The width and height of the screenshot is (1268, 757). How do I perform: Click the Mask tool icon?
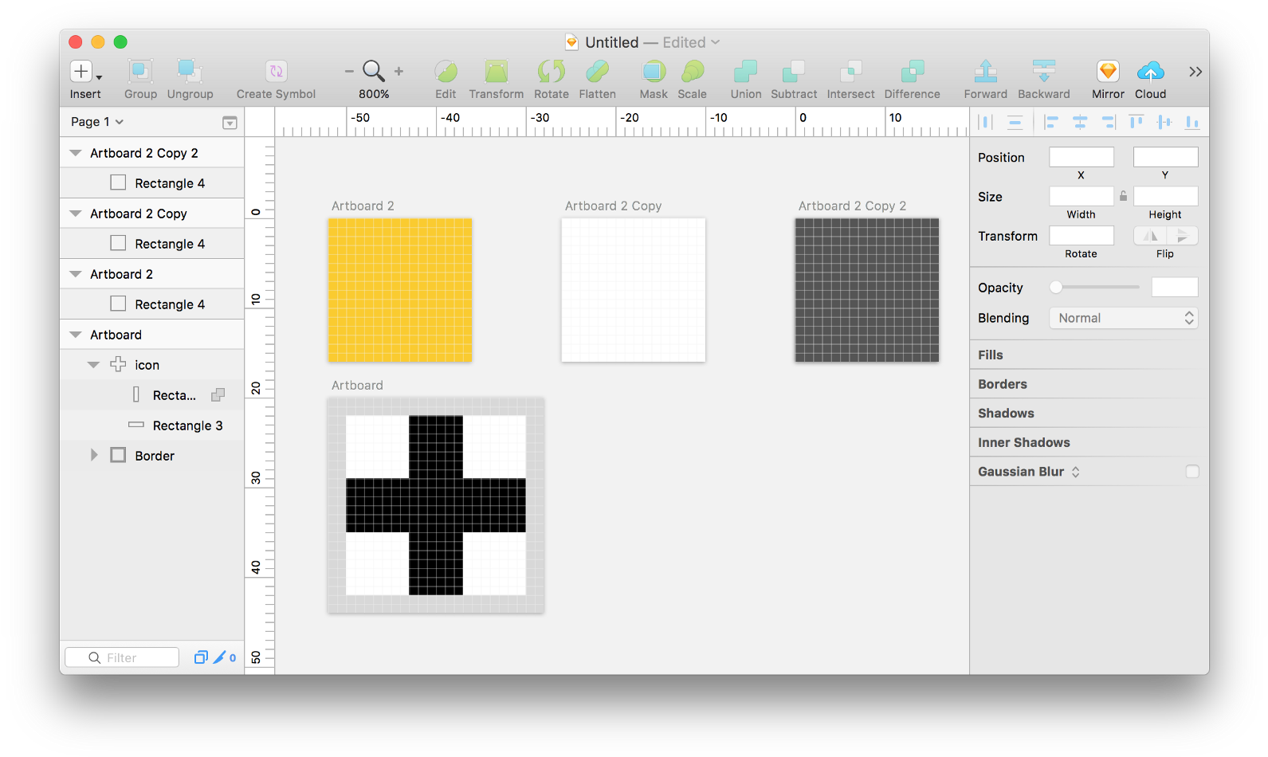click(653, 72)
